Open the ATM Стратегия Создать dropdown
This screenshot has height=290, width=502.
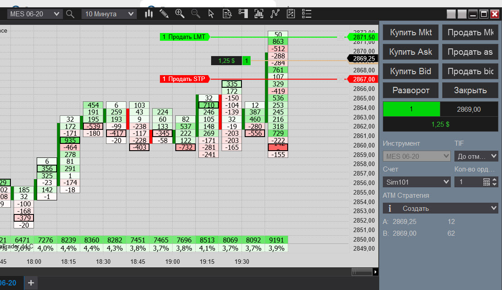point(440,209)
